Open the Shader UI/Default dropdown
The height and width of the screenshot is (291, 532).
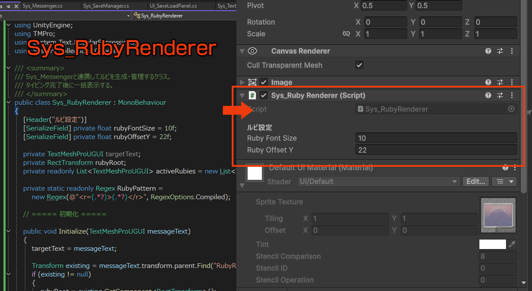coord(378,182)
